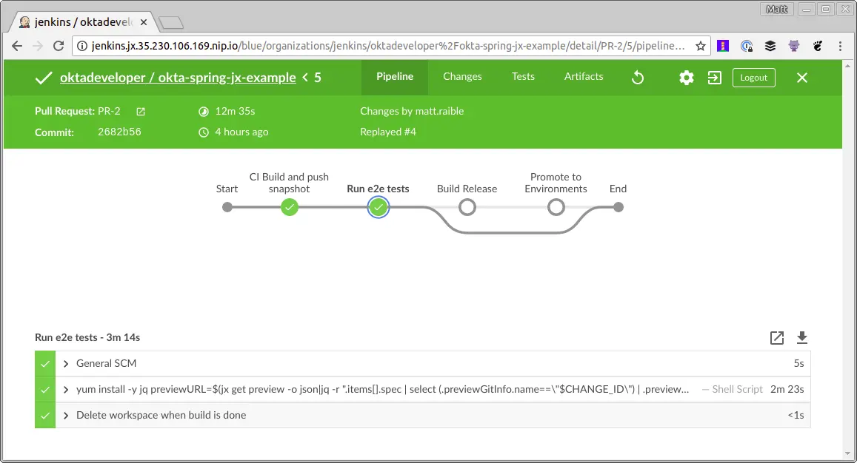Click the Logout button
Viewport: 857px width, 463px height.
pyautogui.click(x=753, y=77)
